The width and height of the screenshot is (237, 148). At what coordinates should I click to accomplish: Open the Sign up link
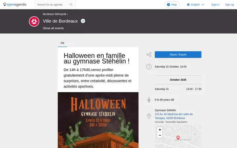point(229,5)
